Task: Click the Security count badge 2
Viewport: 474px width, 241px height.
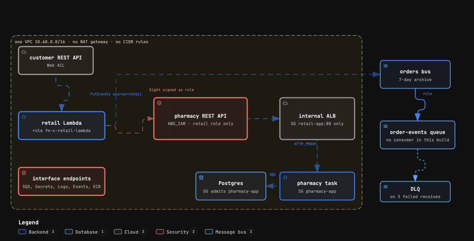Action: pyautogui.click(x=193, y=232)
